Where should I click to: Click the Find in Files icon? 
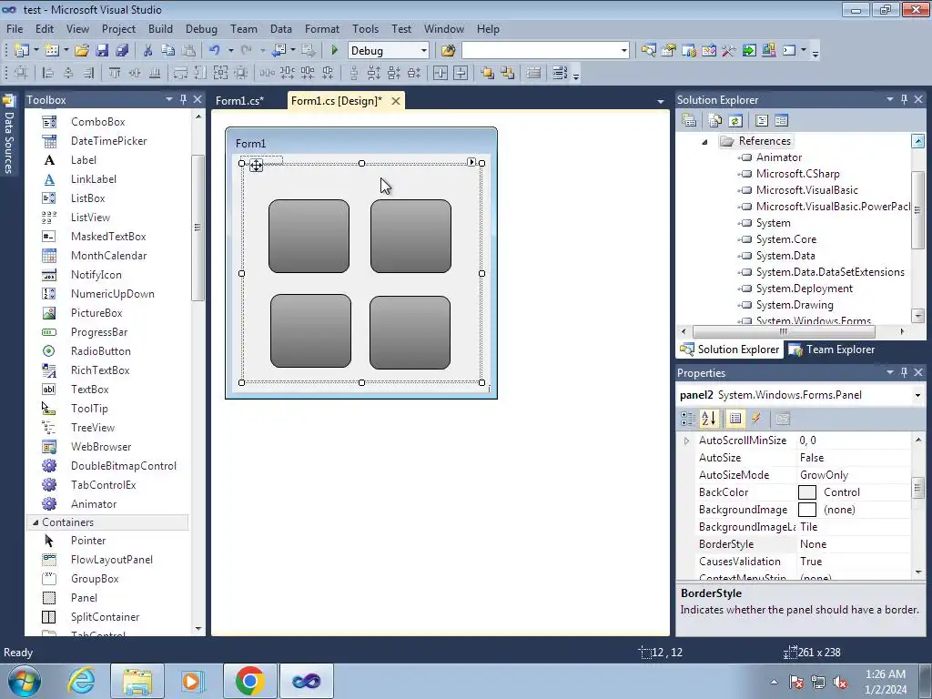click(448, 51)
